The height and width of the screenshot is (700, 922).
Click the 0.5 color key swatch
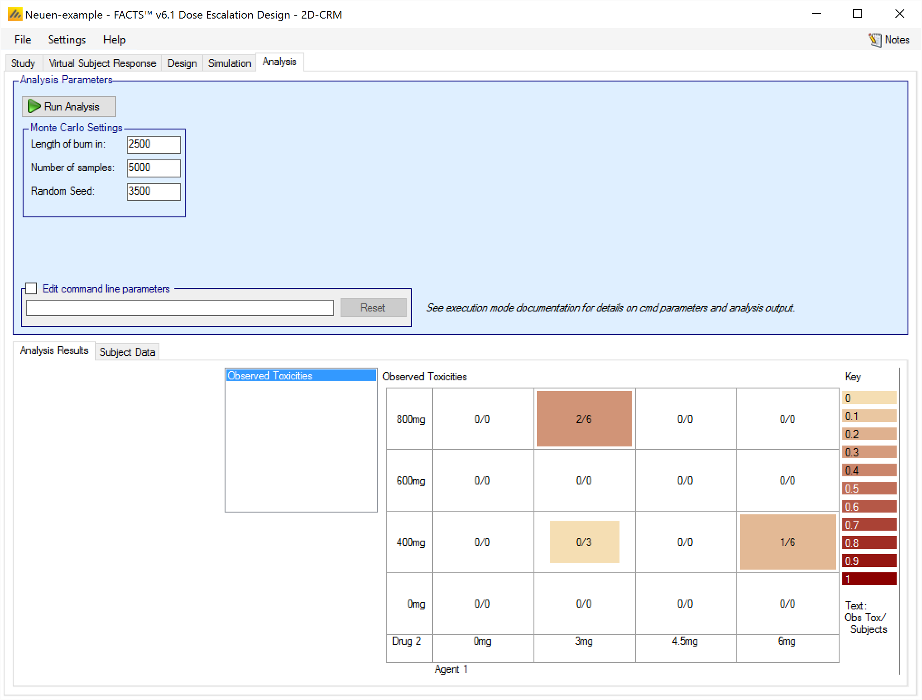click(x=869, y=489)
